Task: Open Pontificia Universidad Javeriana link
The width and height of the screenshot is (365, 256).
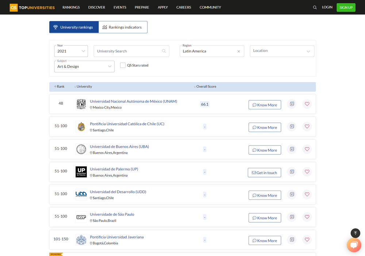Action: pyautogui.click(x=117, y=237)
